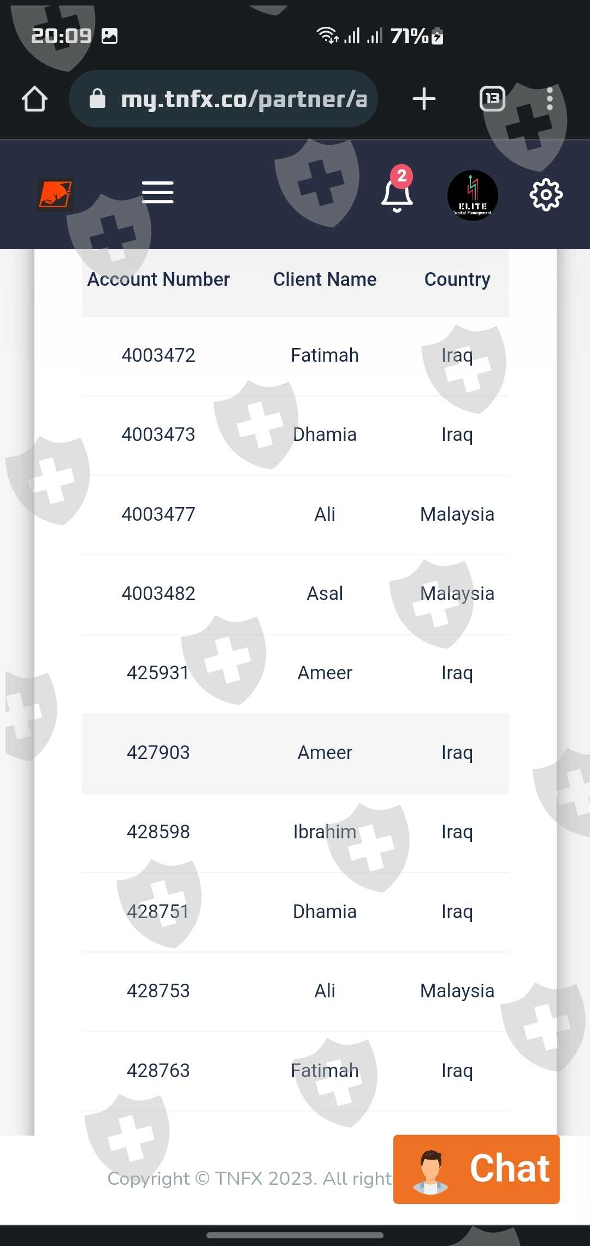Select account number 4003472

click(158, 355)
